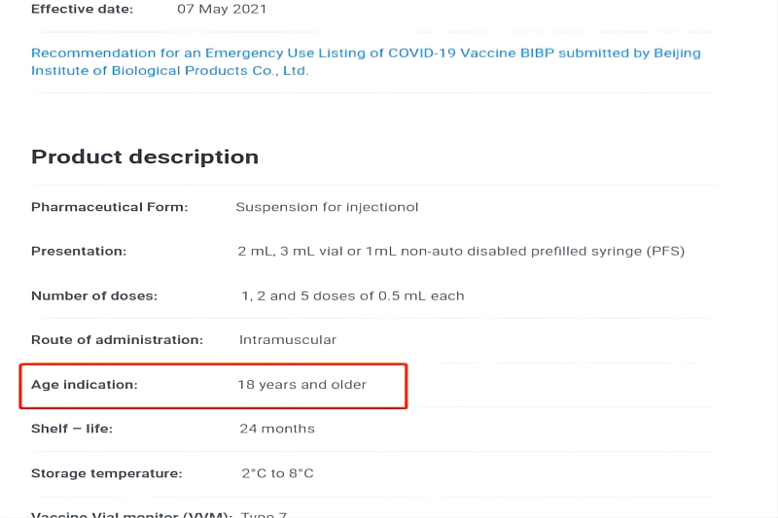Click the 'Intramuscular' value
The height and width of the screenshot is (518, 778).
coord(288,340)
